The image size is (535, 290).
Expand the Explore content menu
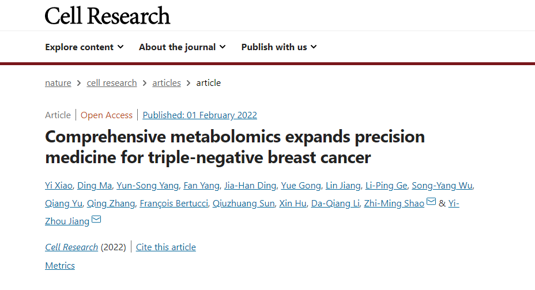point(84,47)
